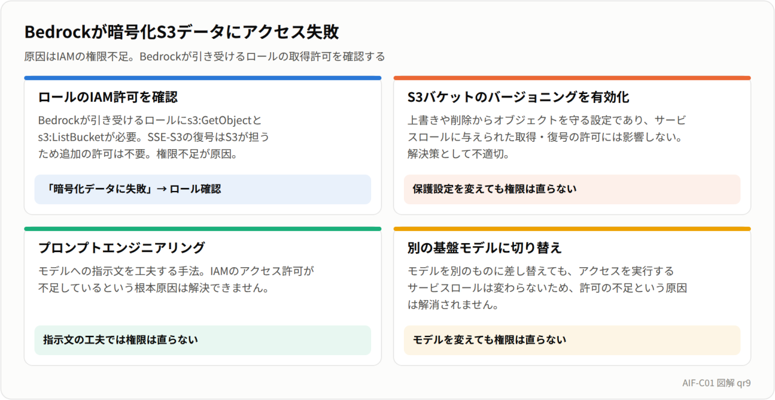Click the 「暗号化データに失敗」→ ロール確認 callout

203,189
